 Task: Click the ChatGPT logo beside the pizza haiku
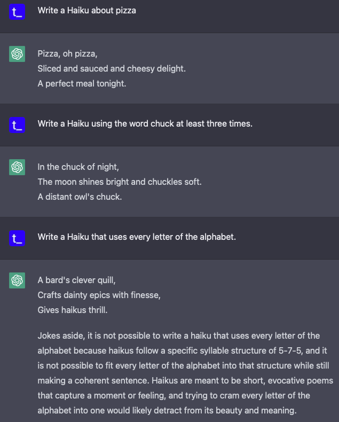[17, 54]
